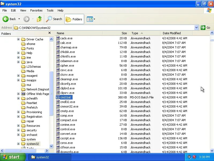
Task: Select the file name dcomcnfg.exe
Action: [69, 152]
